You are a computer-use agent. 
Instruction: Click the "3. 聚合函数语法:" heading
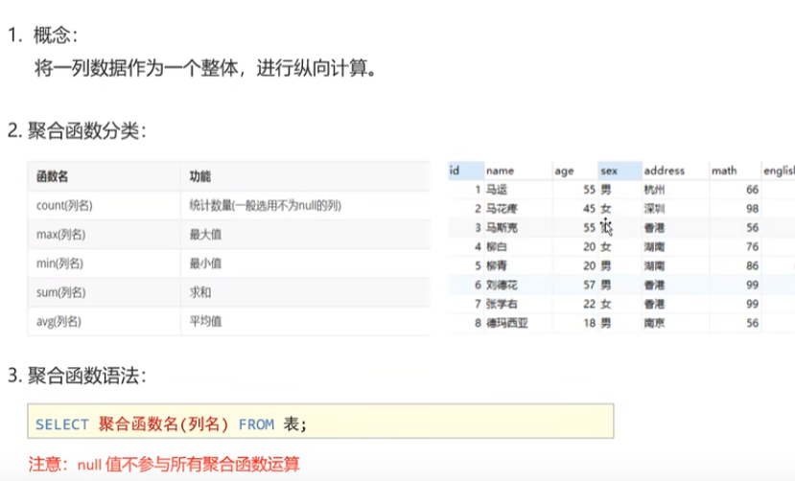(77, 376)
